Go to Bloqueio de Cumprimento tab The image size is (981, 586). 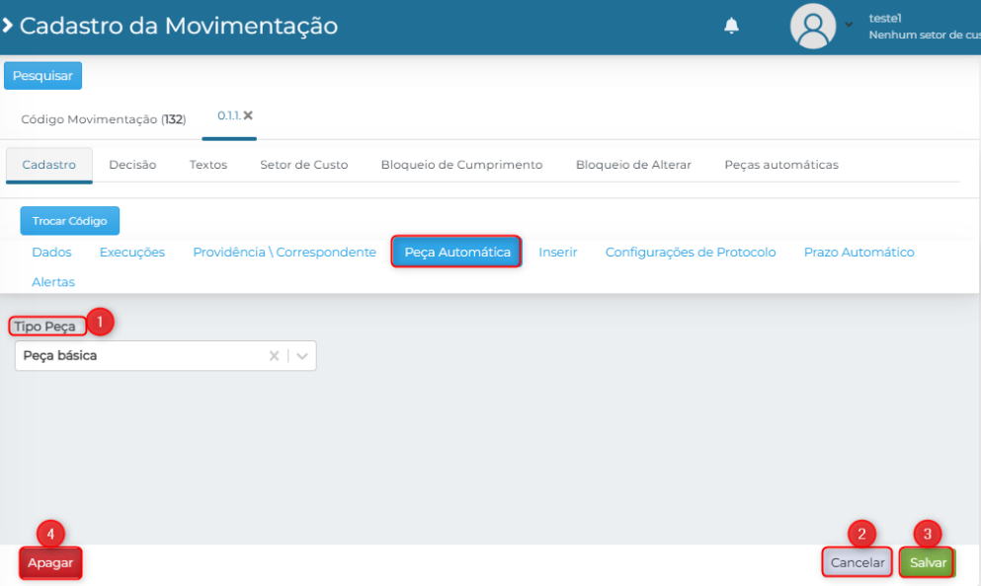(461, 165)
